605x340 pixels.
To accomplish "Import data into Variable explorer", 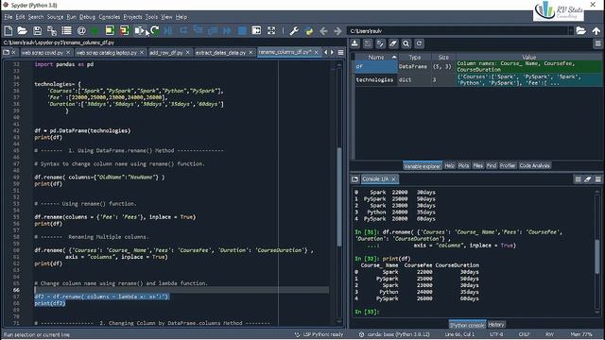I will [354, 43].
